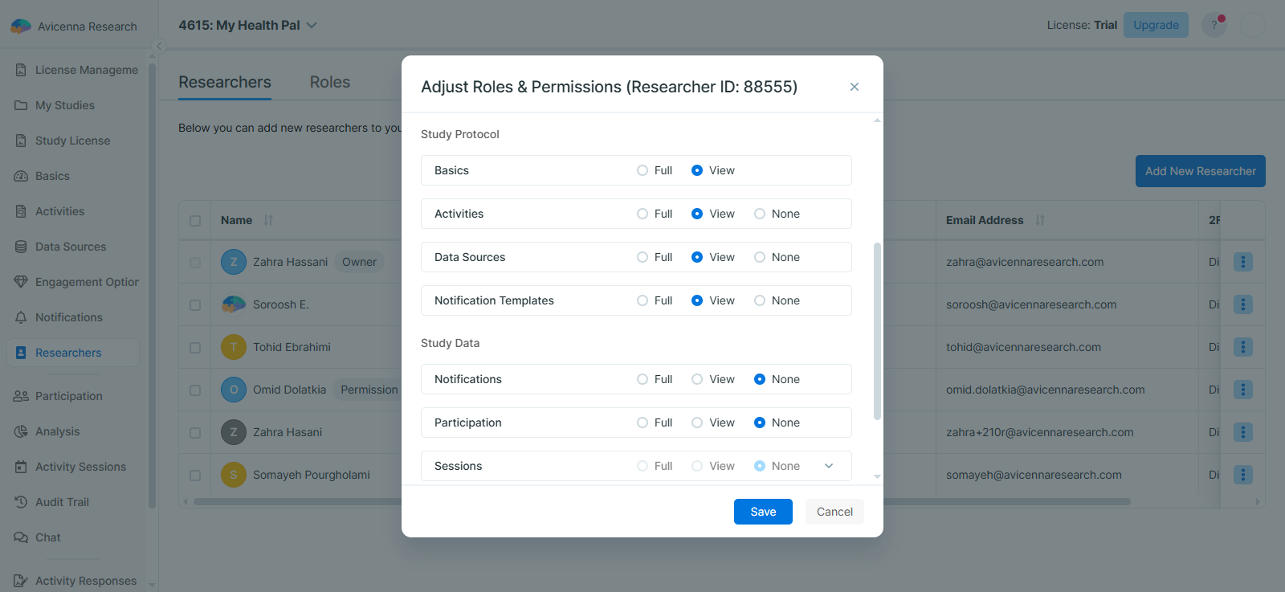Viewport: 1285px width, 592px height.
Task: Save the role permission changes
Action: tap(762, 512)
